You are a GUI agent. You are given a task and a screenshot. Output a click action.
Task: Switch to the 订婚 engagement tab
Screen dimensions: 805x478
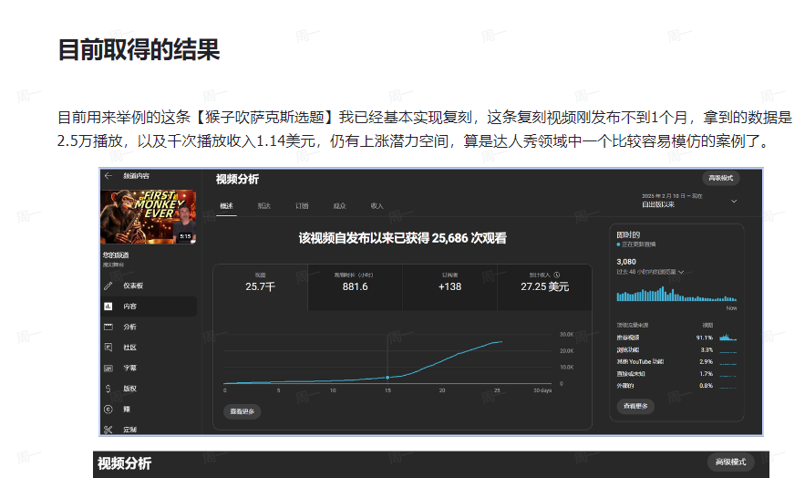[x=302, y=206]
